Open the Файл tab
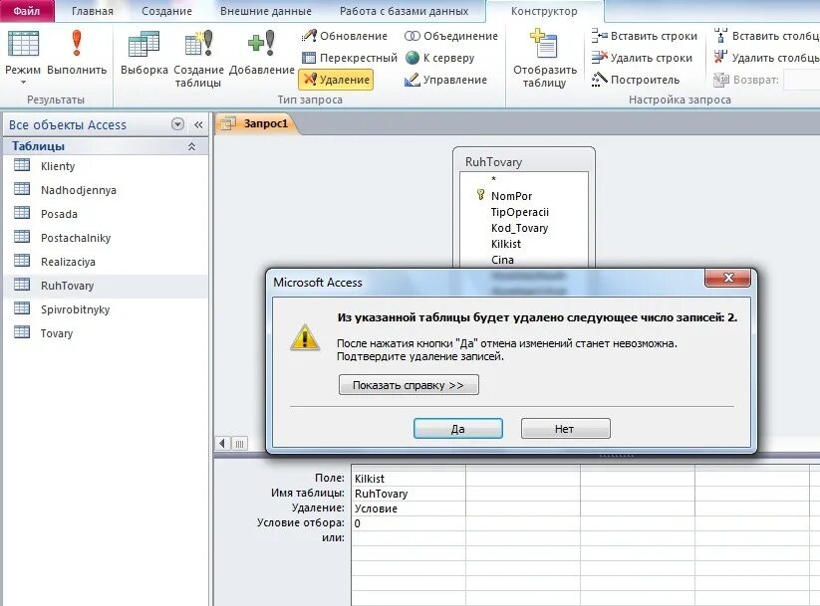Screen dimensions: 820x606 [27, 11]
